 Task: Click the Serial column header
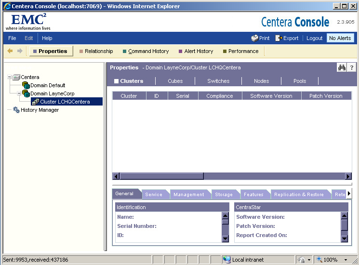click(183, 96)
